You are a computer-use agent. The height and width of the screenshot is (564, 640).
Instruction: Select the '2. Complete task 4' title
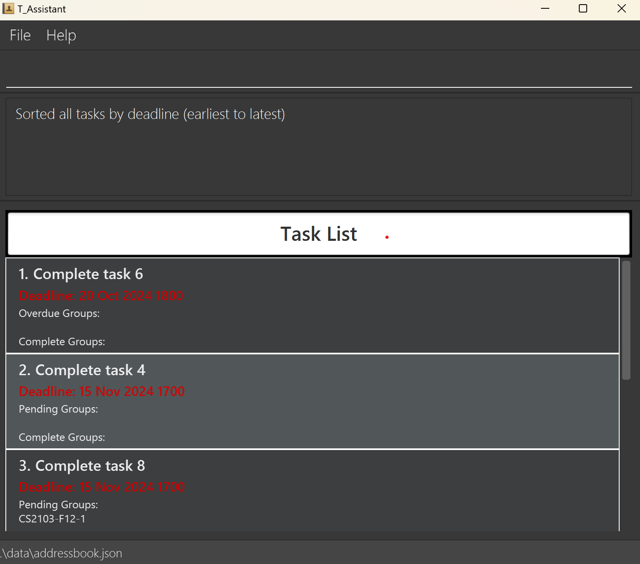click(82, 370)
